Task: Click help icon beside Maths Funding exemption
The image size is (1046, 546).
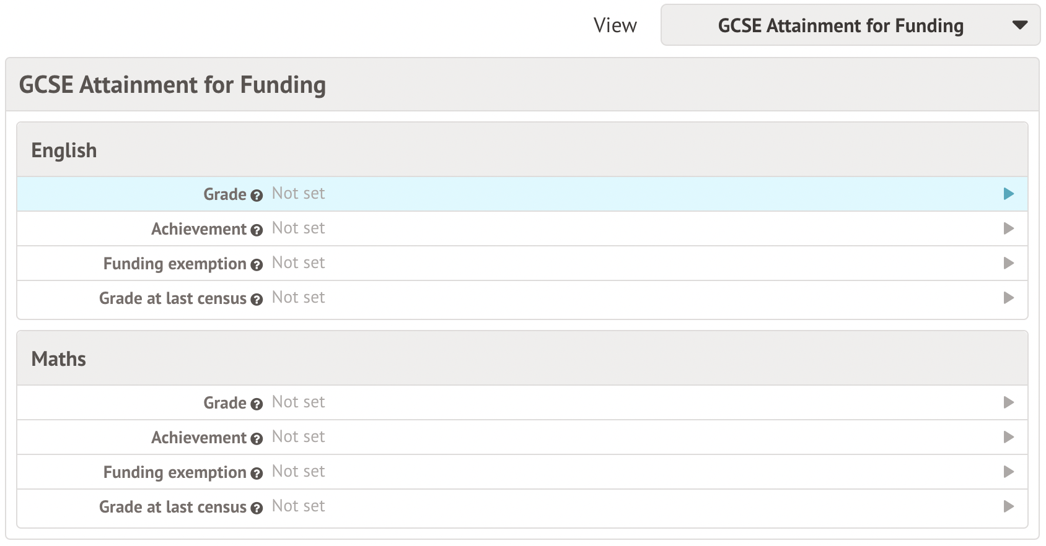Action: [257, 474]
